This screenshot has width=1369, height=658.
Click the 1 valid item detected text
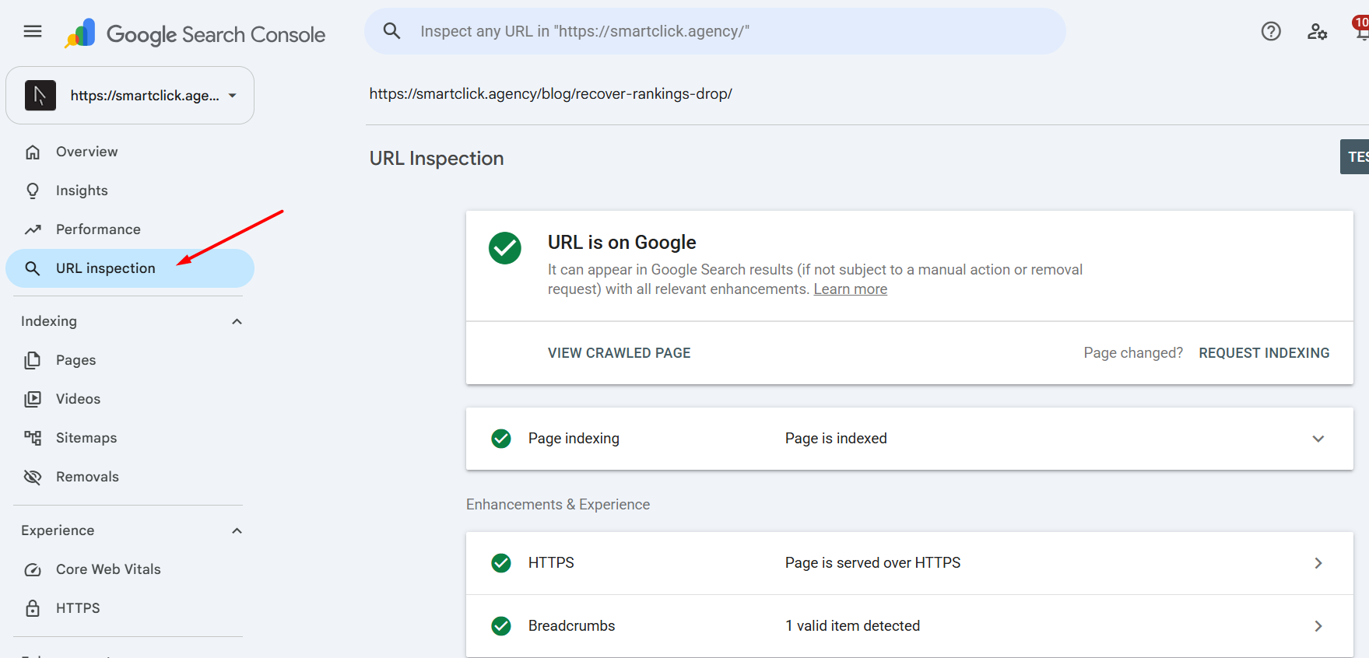point(852,626)
